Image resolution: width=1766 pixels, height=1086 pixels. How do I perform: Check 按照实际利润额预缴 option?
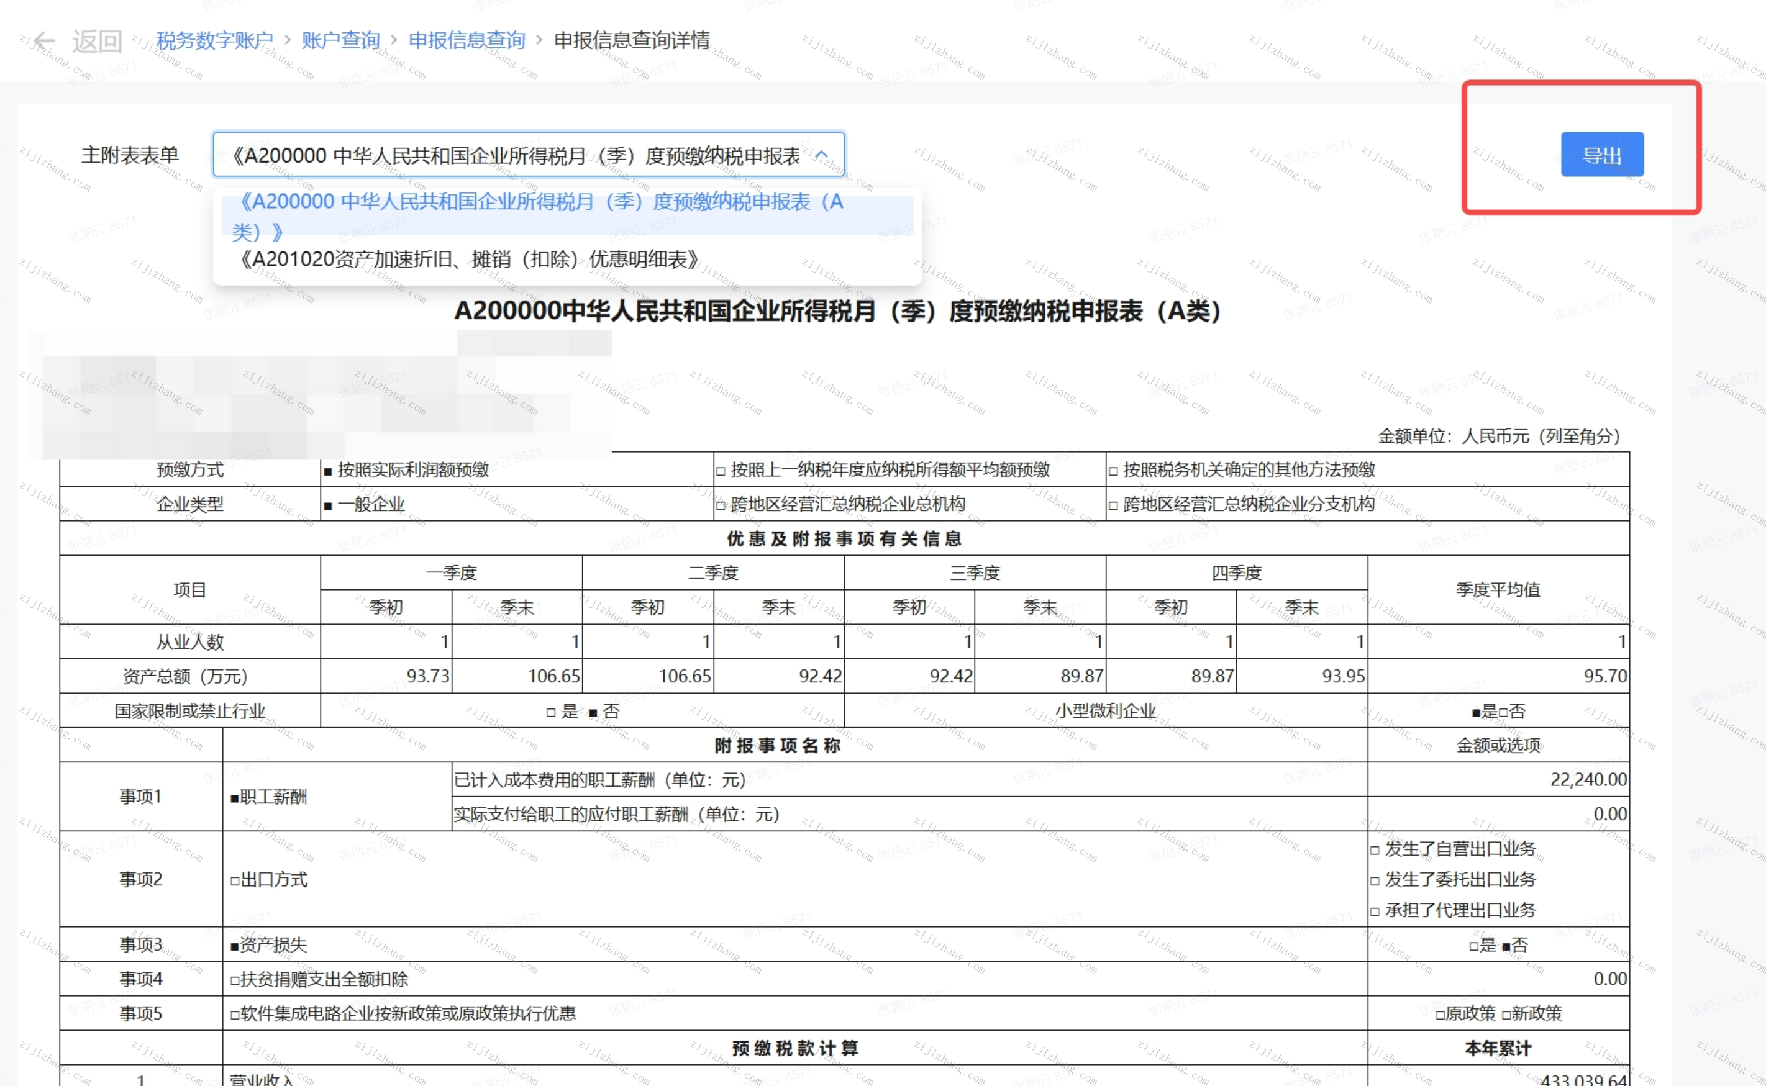click(x=327, y=471)
